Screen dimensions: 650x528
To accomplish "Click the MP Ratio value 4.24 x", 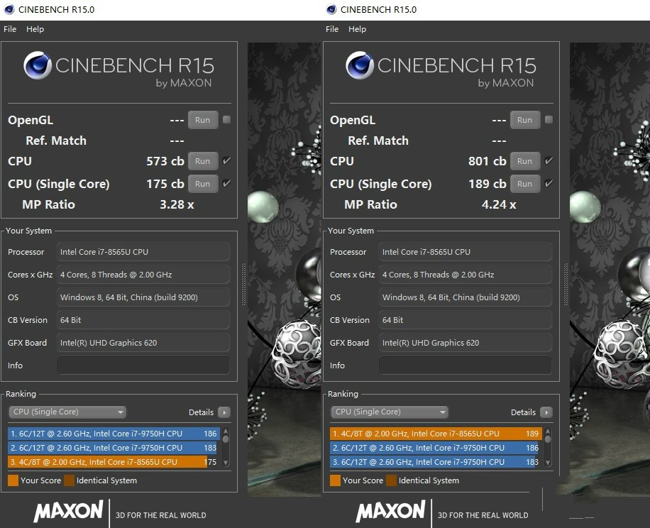I will [499, 204].
